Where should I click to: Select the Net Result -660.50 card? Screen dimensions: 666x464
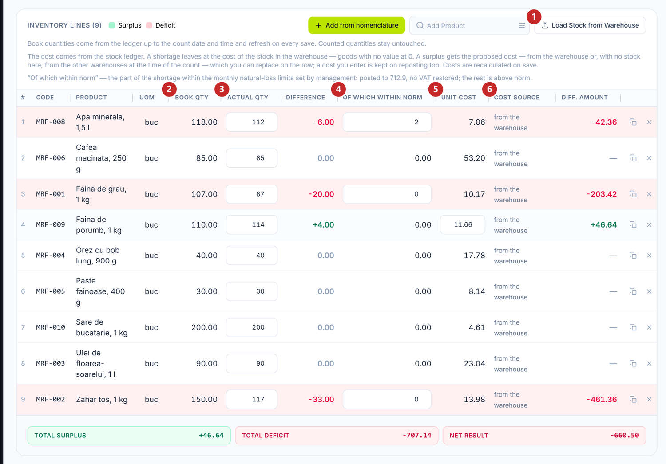coord(544,435)
